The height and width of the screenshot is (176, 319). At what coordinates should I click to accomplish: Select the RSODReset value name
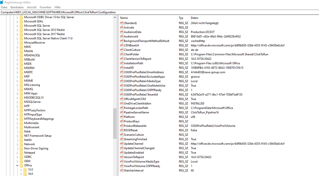click(131, 130)
